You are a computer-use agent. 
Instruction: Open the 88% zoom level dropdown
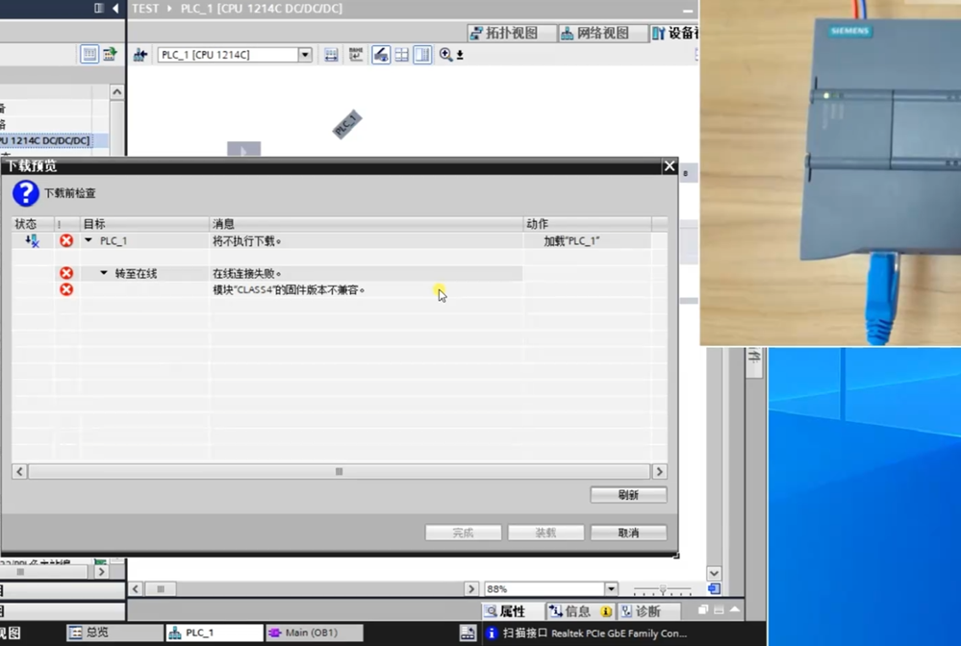pos(611,589)
